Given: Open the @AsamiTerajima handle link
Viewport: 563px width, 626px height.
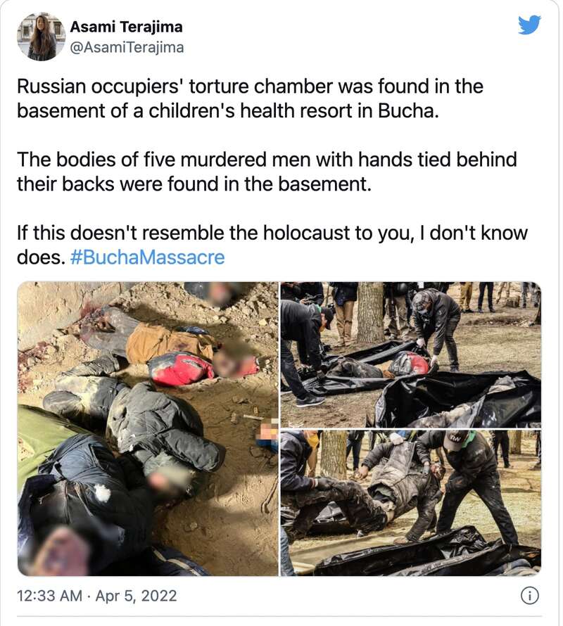Looking at the screenshot, I should click(127, 47).
